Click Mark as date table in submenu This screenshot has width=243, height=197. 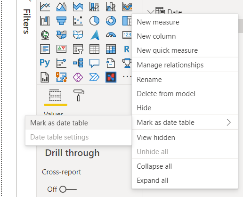[x=79, y=123]
